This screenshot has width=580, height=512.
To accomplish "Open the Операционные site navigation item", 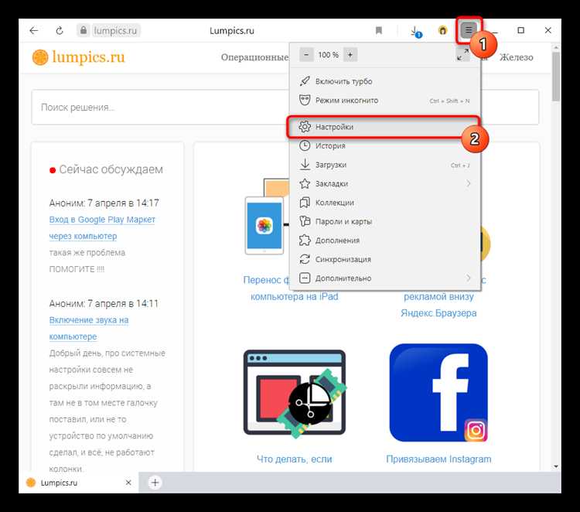I will [254, 57].
